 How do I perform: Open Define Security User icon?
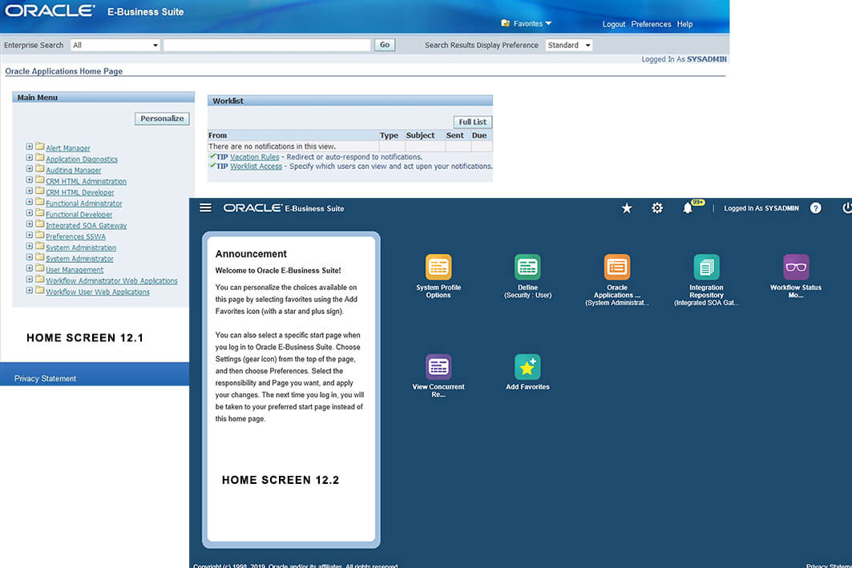(527, 267)
